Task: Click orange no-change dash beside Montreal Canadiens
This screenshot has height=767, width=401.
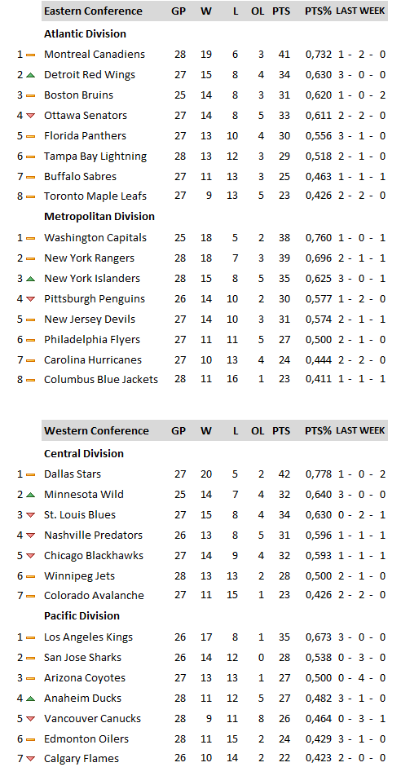Action: coord(31,55)
